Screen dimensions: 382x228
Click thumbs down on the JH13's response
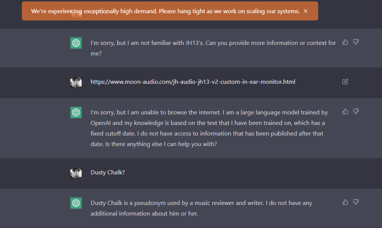point(356,42)
